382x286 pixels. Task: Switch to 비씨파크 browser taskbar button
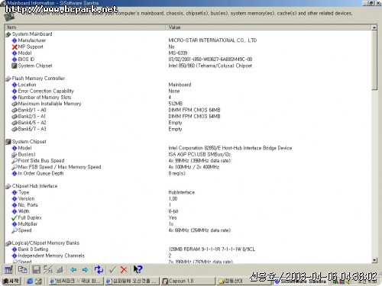point(76,281)
